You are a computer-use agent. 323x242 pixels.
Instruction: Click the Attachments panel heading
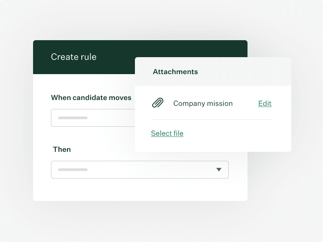175,71
